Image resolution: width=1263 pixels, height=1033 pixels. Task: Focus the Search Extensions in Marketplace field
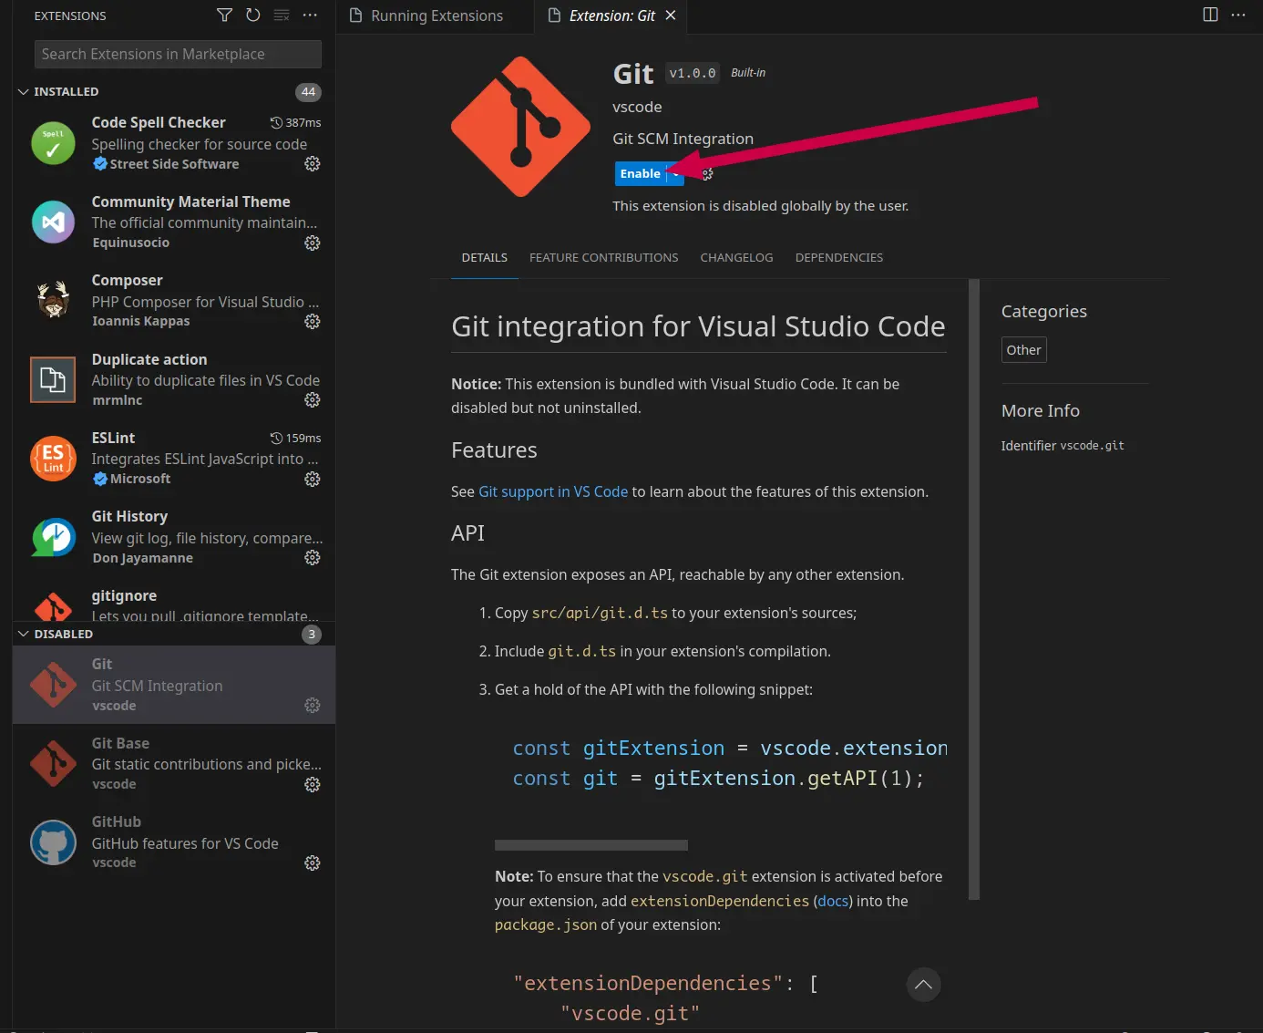[x=178, y=54]
